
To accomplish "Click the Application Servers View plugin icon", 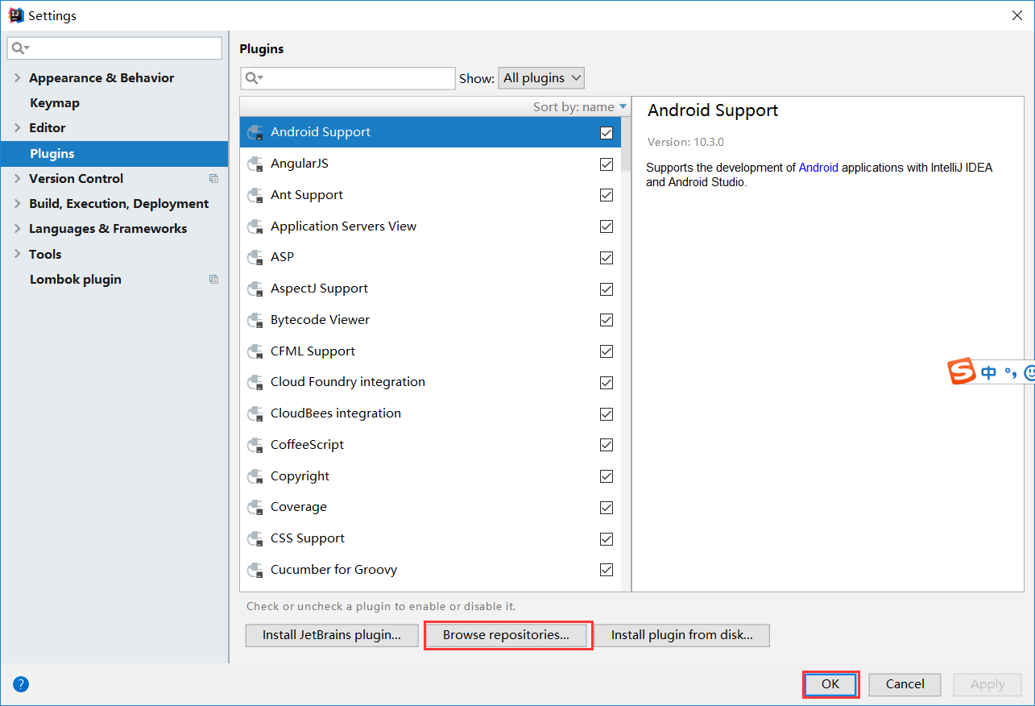I will pyautogui.click(x=255, y=227).
